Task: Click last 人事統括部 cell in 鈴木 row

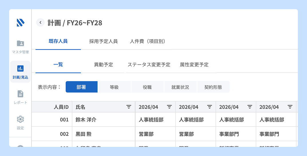Action: pyautogui.click(x=276, y=120)
